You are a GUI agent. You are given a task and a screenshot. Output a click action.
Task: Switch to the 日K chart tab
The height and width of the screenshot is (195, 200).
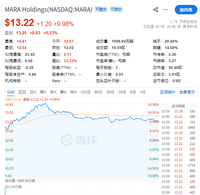point(33,92)
